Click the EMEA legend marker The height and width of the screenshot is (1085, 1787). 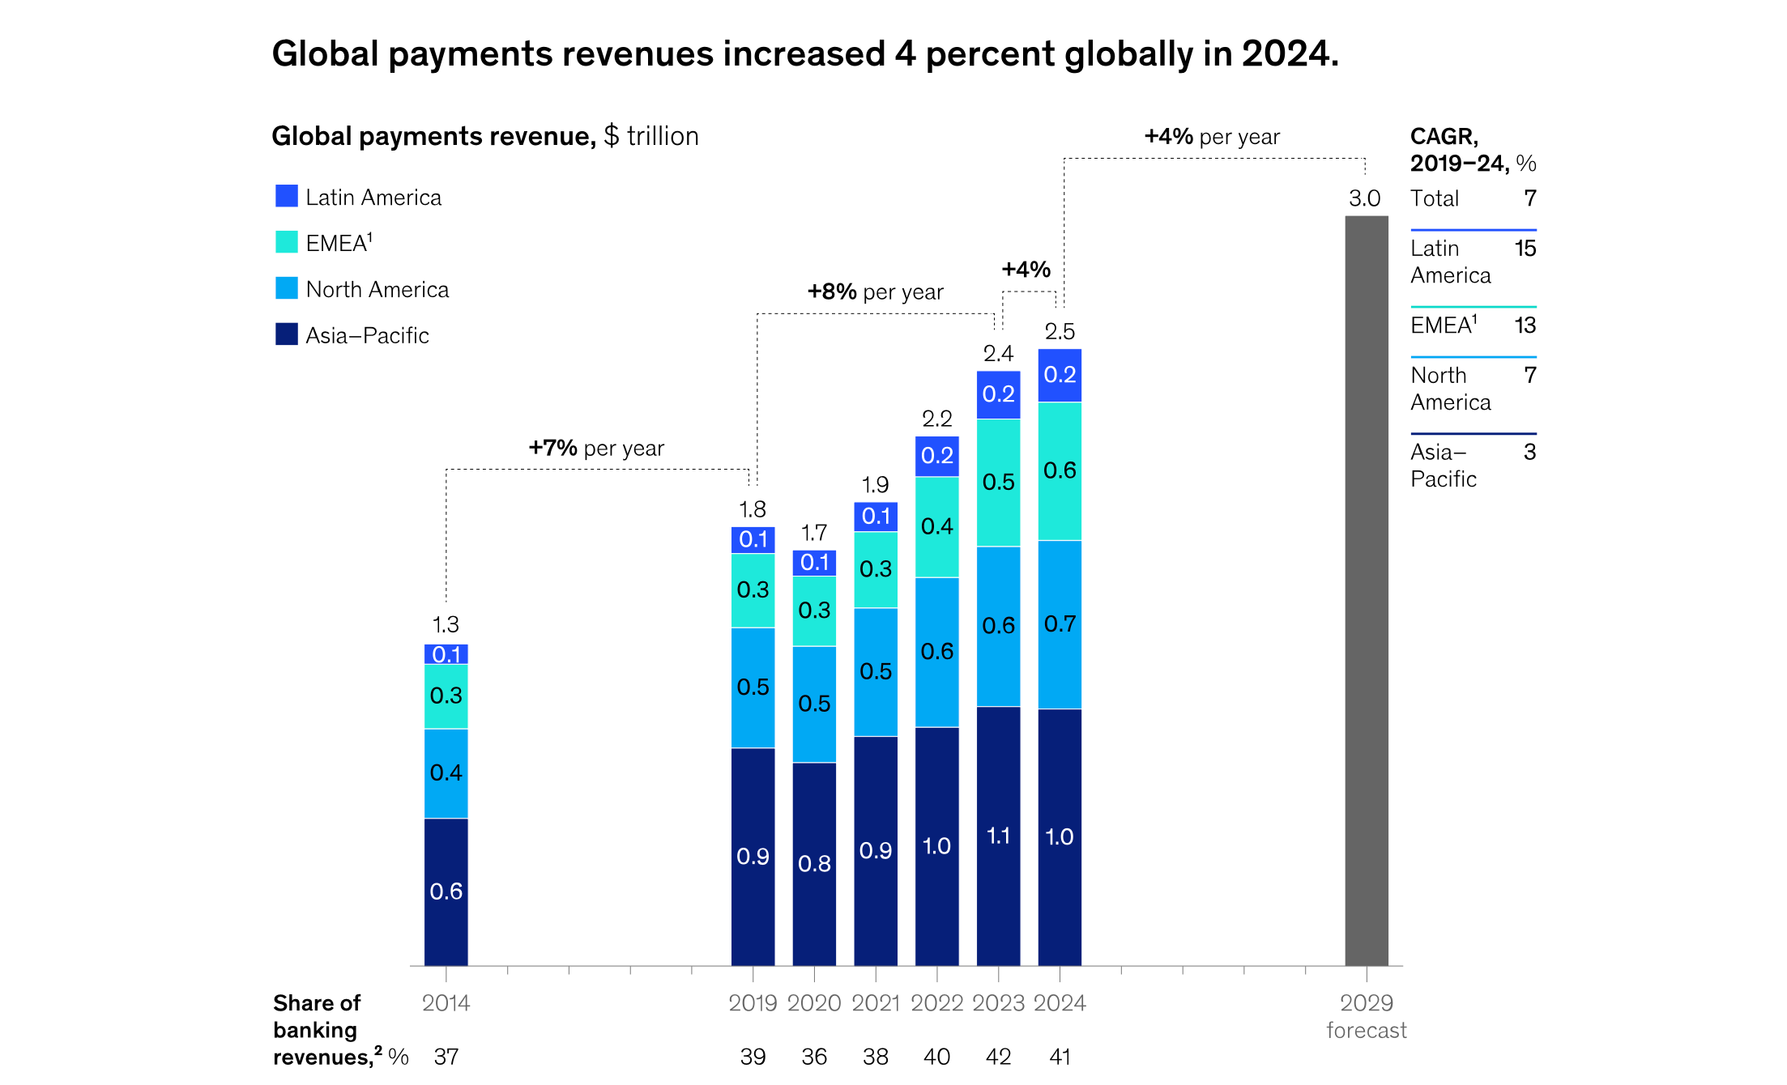click(x=285, y=242)
